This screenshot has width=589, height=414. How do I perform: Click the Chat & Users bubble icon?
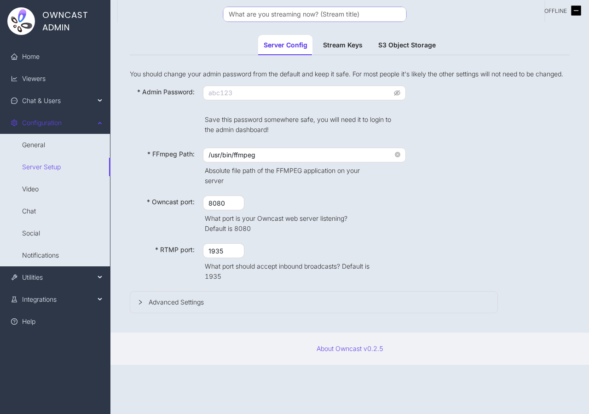[x=14, y=101]
